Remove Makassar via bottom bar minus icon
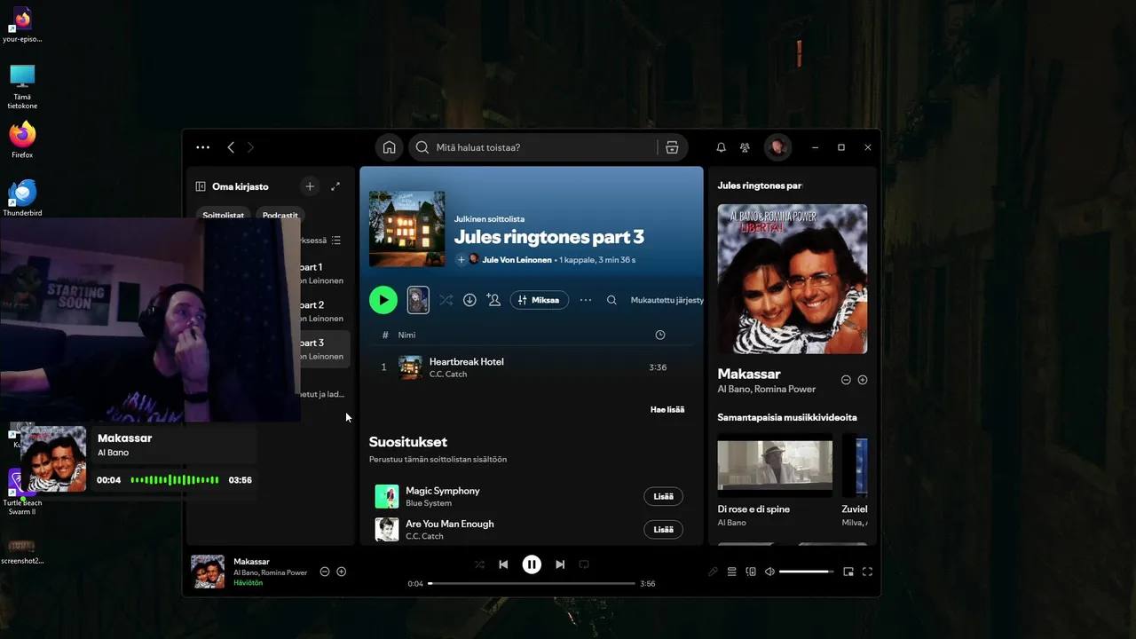The image size is (1136, 639). tap(325, 572)
